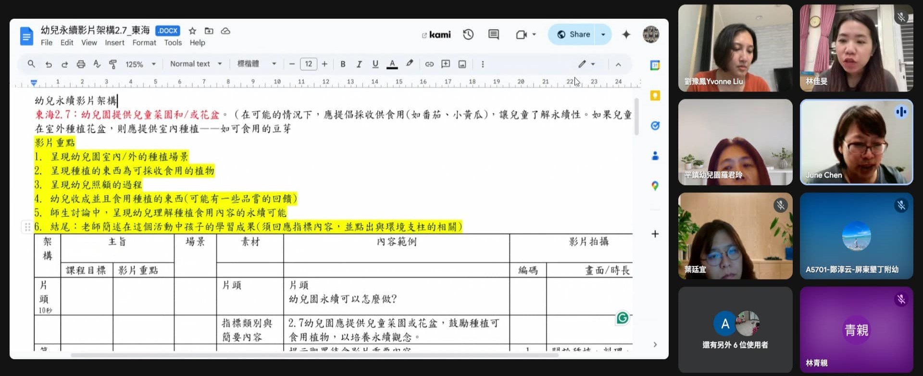Open version history clock icon

[468, 35]
